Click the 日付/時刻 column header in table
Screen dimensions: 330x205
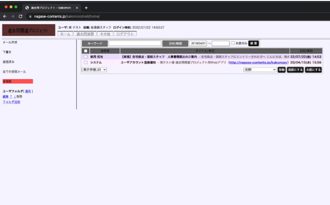(306, 51)
